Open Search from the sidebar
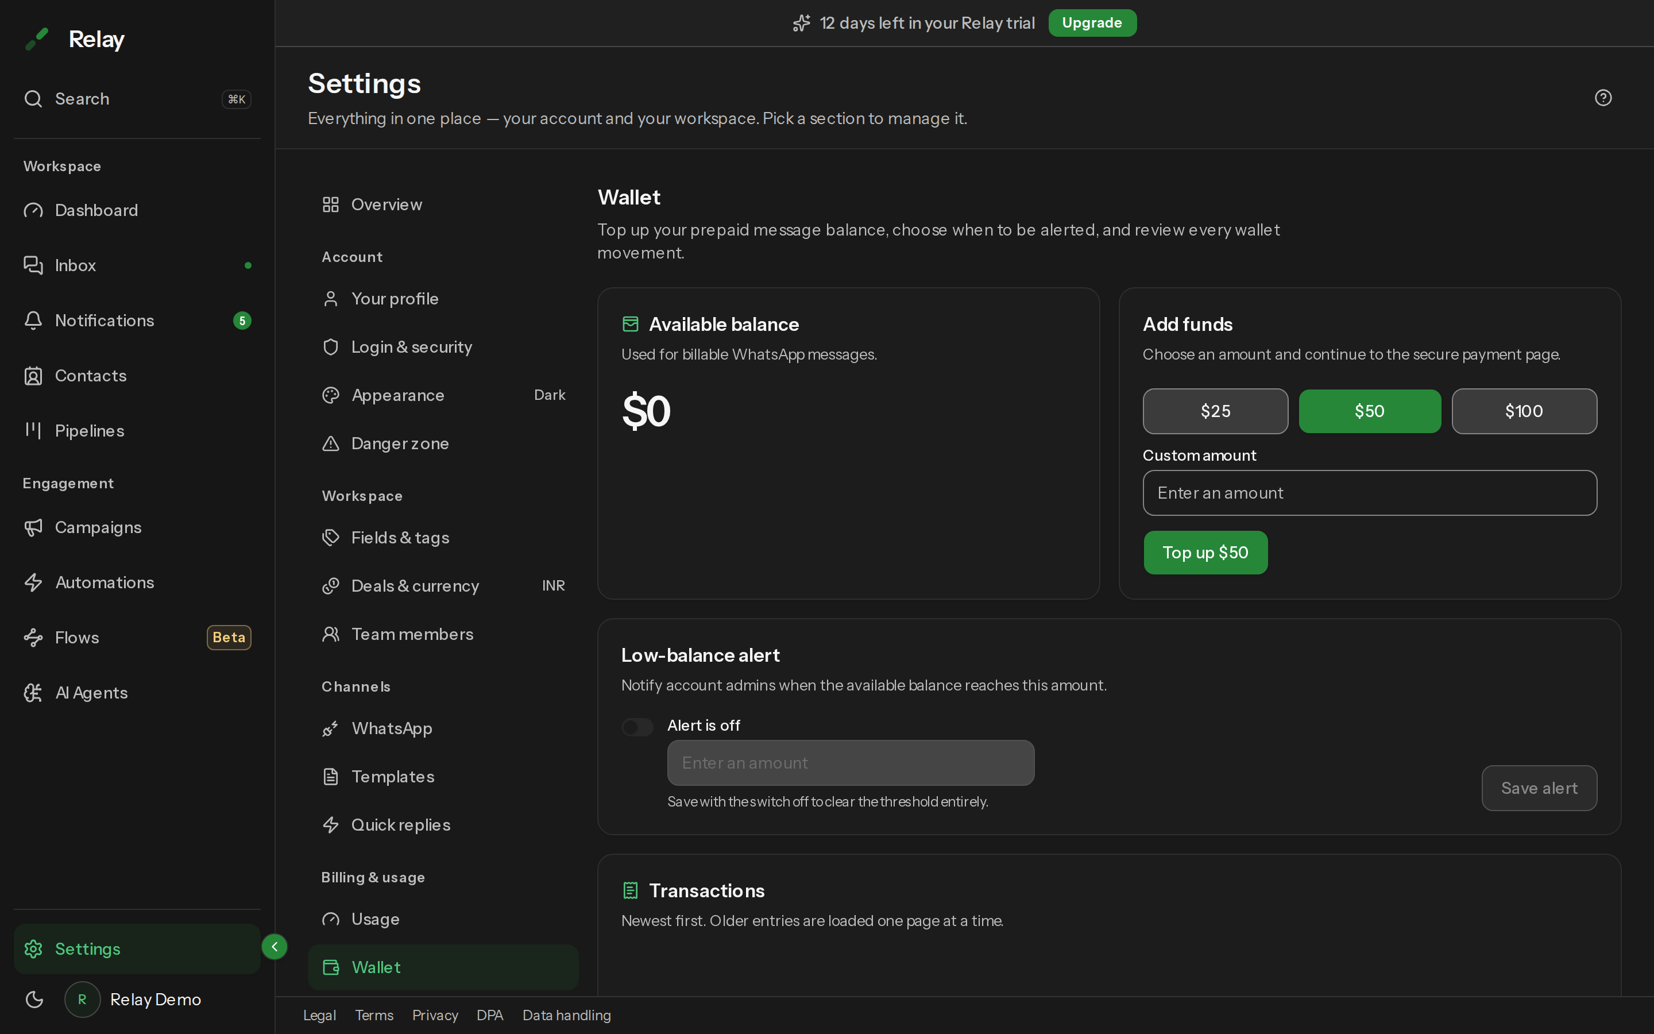 pos(137,99)
